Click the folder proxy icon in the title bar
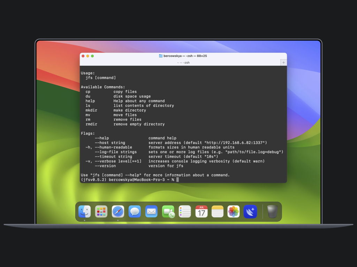The image size is (357, 267). tap(161, 56)
